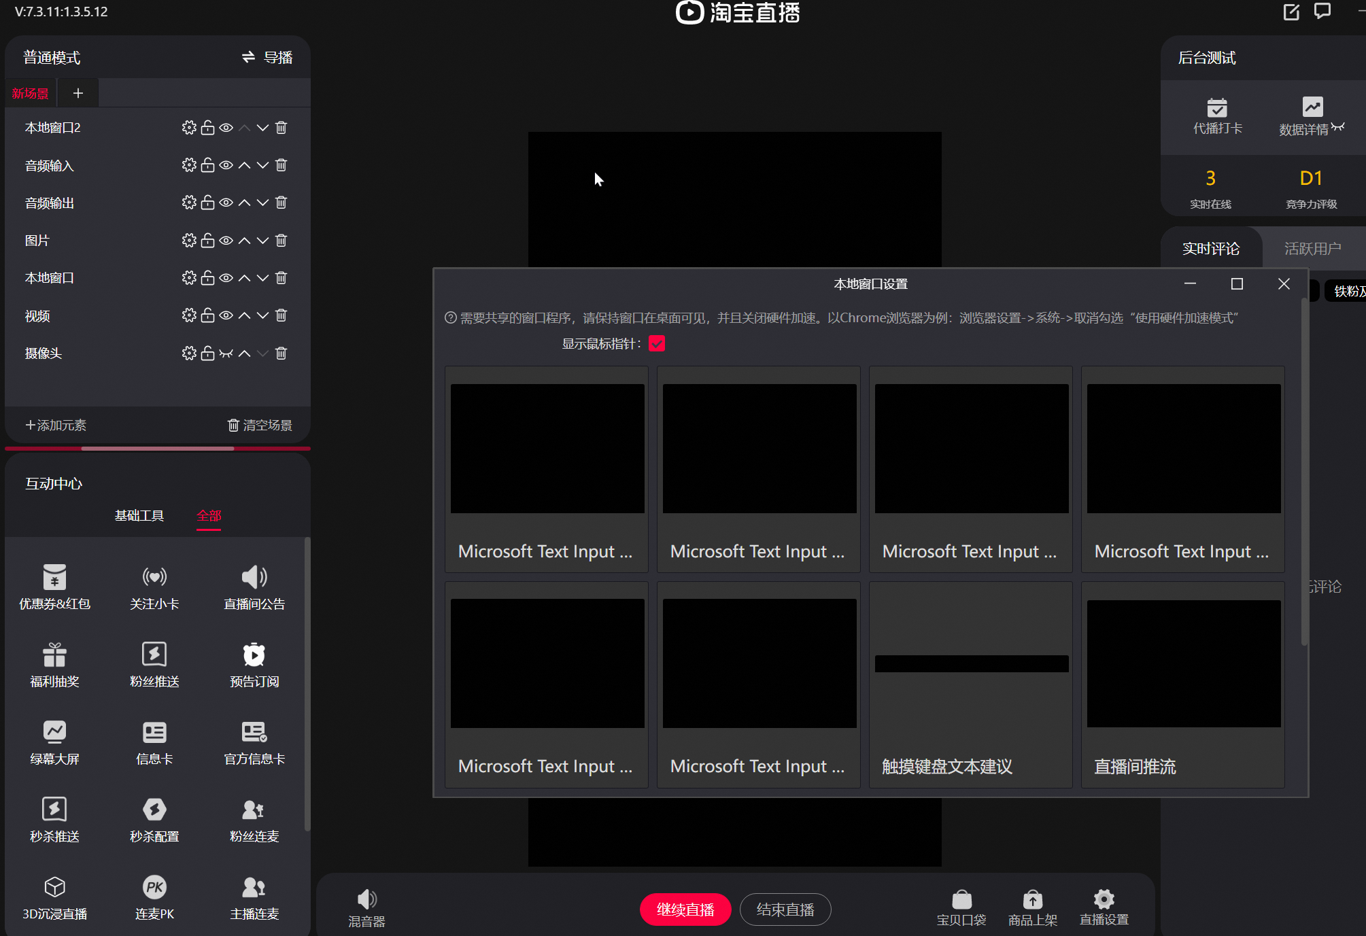The height and width of the screenshot is (936, 1366).
Task: Click the 连麦PK icon
Action: coord(154,896)
